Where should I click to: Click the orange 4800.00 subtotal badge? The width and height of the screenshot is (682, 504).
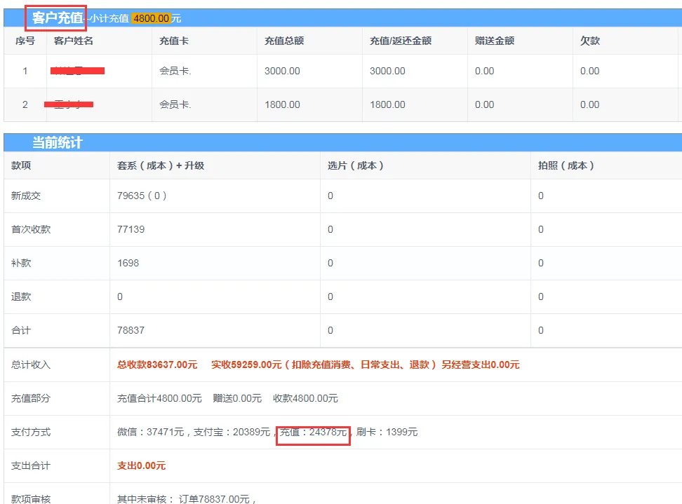pos(150,18)
